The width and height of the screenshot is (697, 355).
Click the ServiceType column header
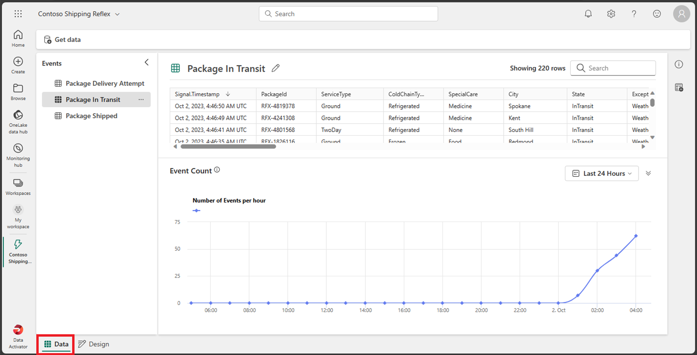click(x=349, y=94)
